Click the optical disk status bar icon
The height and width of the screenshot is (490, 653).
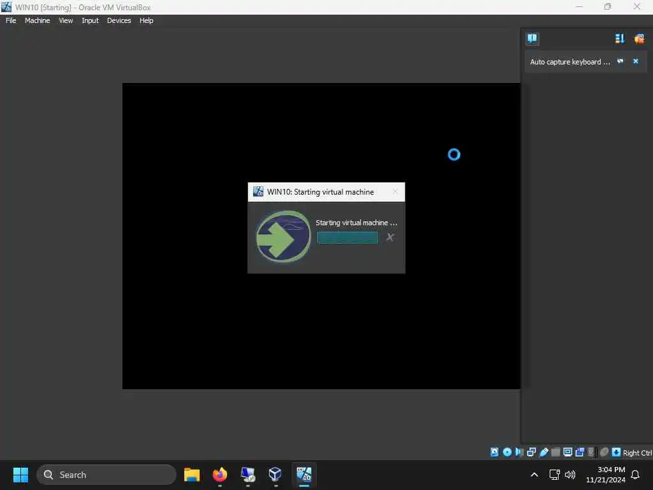pos(507,452)
